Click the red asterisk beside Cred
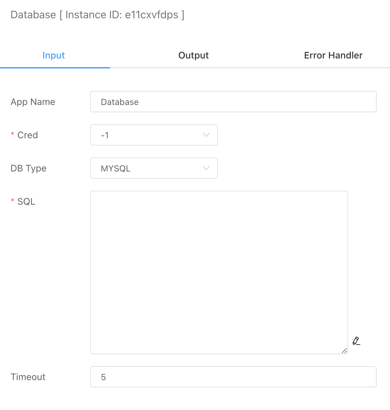This screenshot has width=390, height=410. [x=13, y=134]
